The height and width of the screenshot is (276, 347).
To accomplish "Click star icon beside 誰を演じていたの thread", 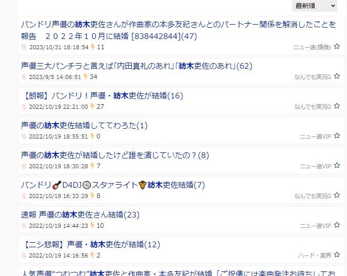I will (x=337, y=166).
